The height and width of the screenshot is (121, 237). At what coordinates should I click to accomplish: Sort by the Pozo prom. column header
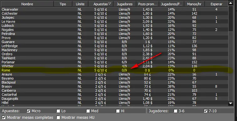pos(148,4)
